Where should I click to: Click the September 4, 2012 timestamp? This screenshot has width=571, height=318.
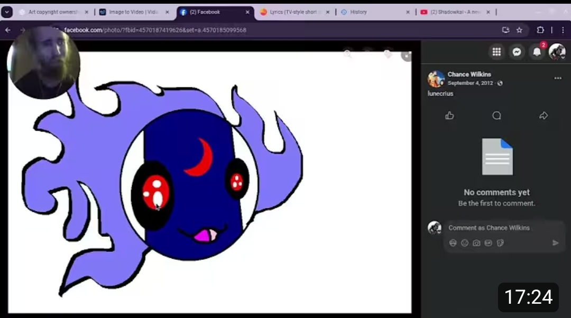[470, 83]
